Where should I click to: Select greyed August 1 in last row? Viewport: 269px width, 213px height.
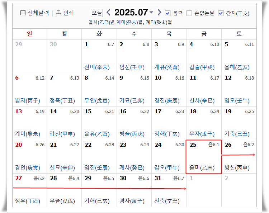point(204,190)
